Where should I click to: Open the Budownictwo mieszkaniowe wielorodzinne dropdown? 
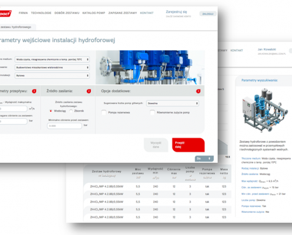tap(52, 68)
